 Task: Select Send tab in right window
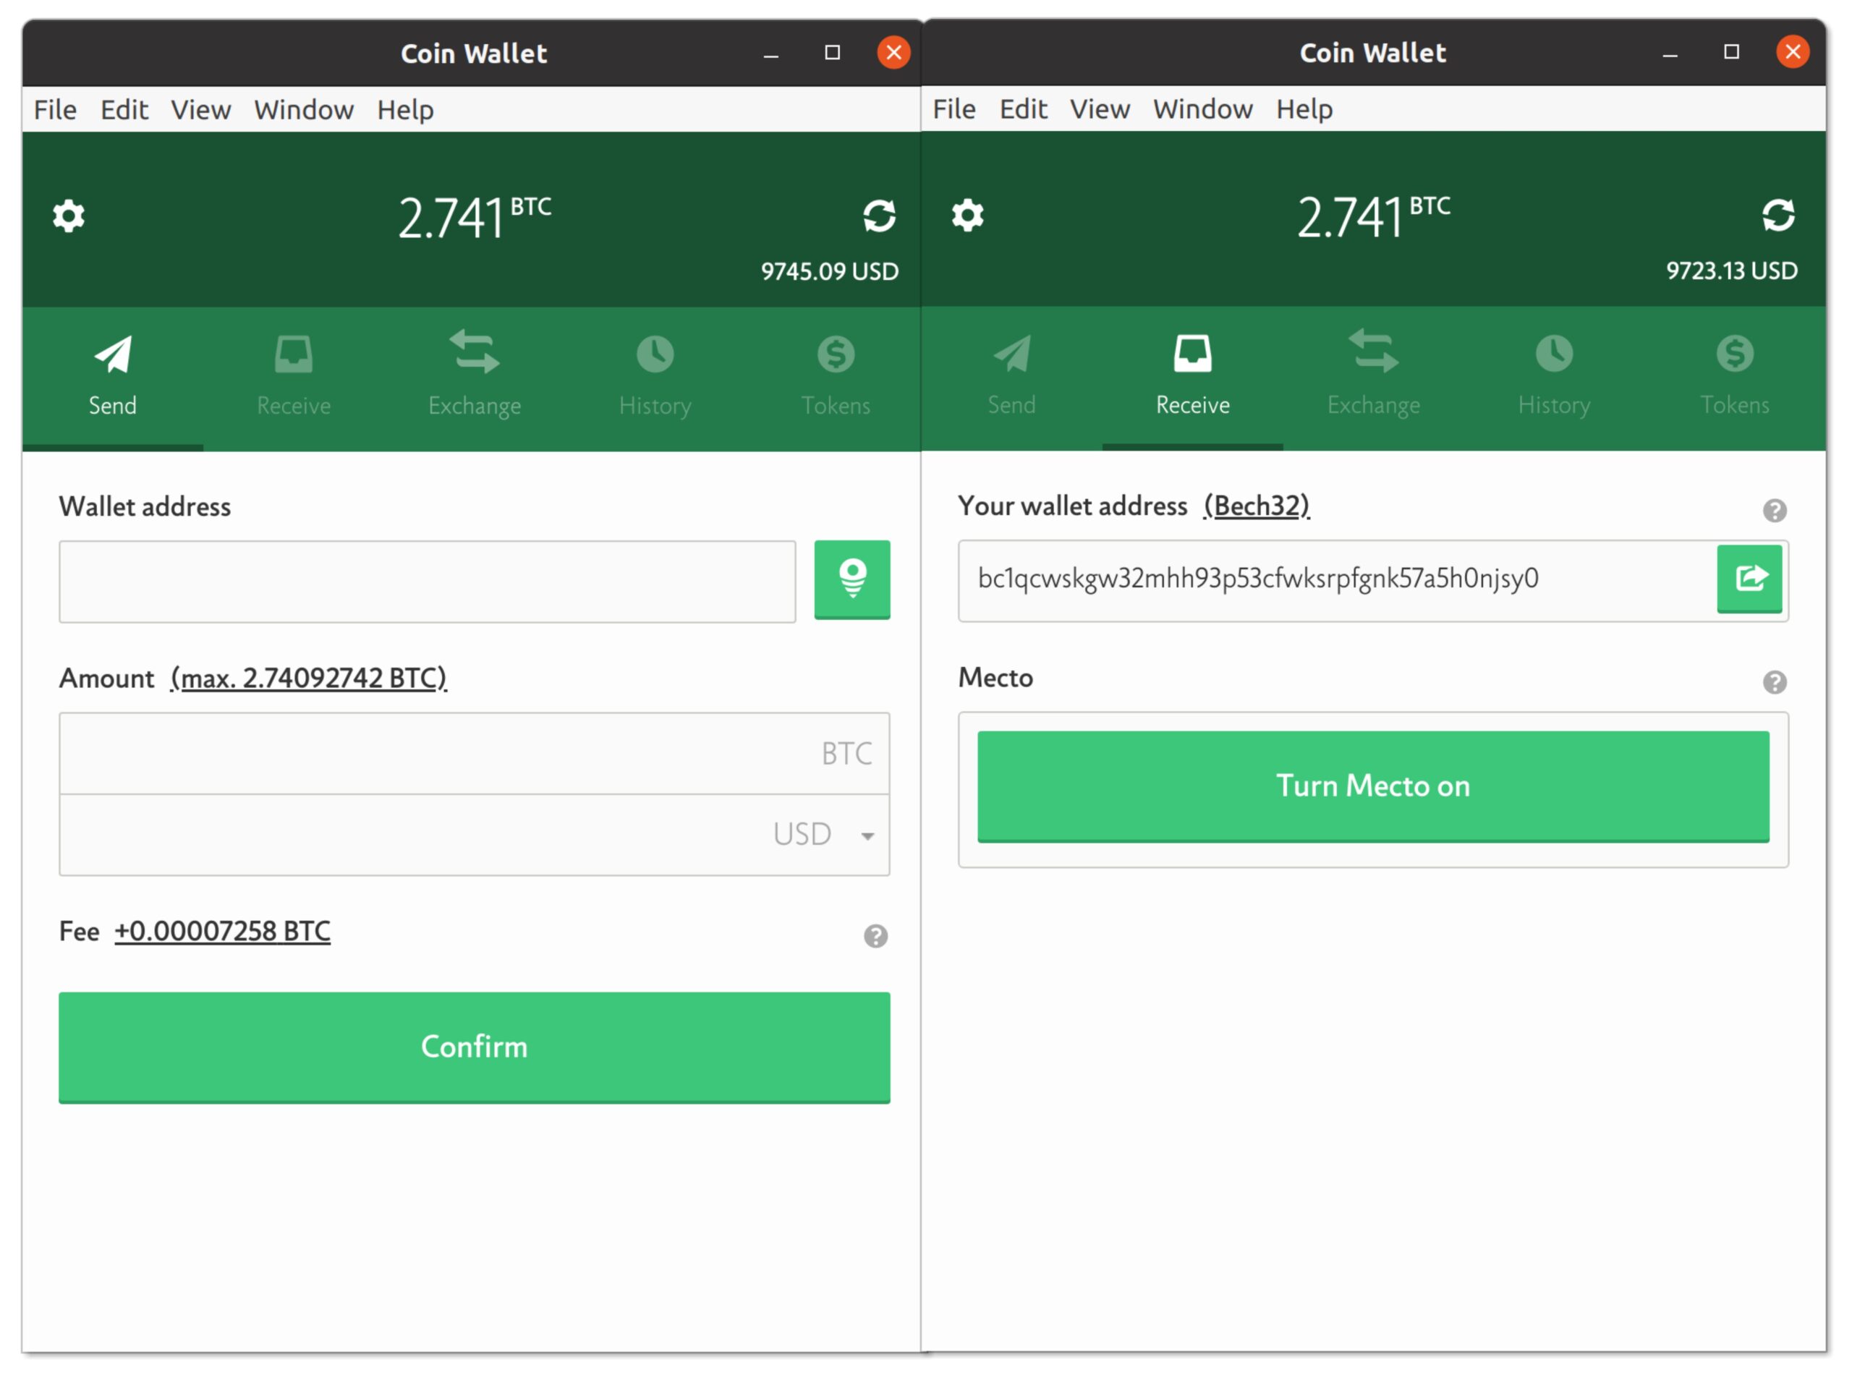tap(1012, 377)
